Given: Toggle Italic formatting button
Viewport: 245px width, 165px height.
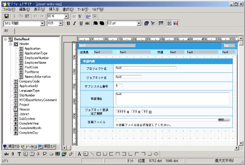Looking at the screenshot, I should point(74,23).
